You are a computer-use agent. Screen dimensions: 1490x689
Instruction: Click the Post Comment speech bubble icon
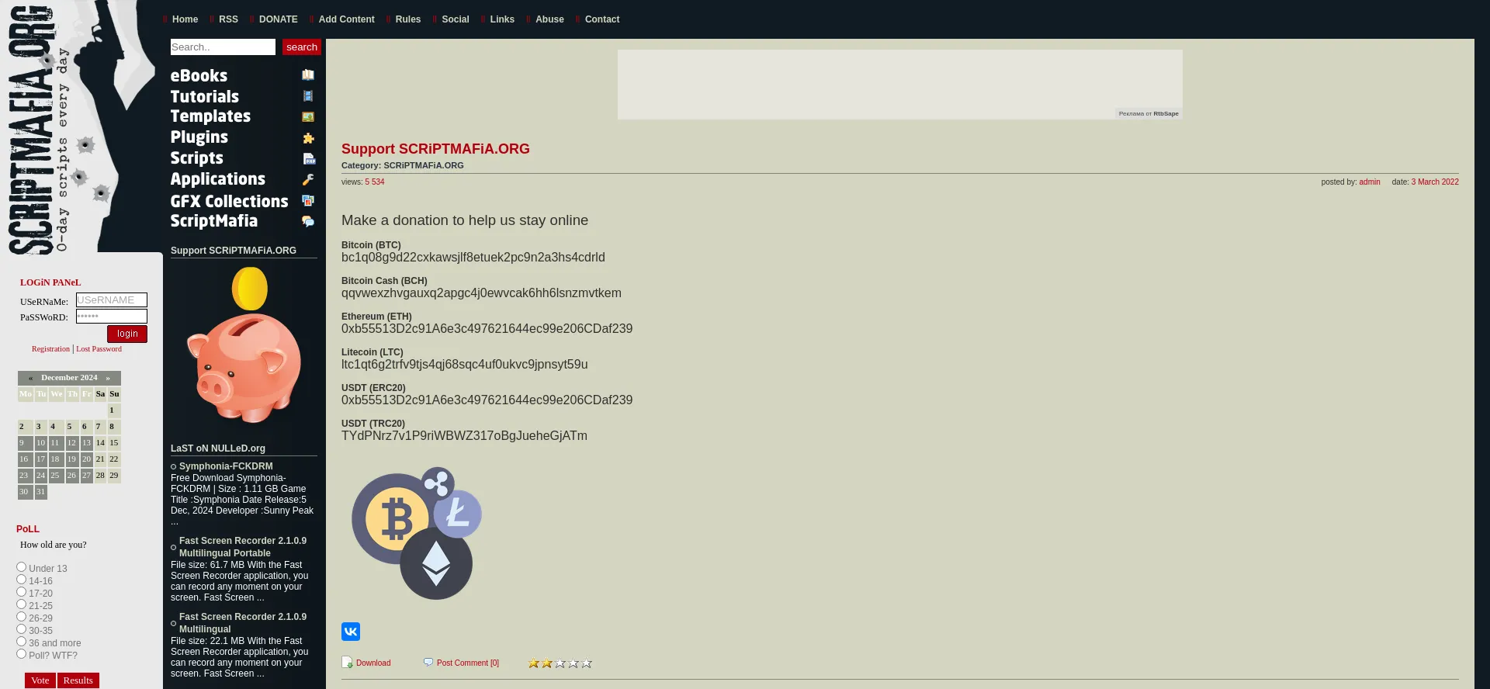click(x=428, y=663)
